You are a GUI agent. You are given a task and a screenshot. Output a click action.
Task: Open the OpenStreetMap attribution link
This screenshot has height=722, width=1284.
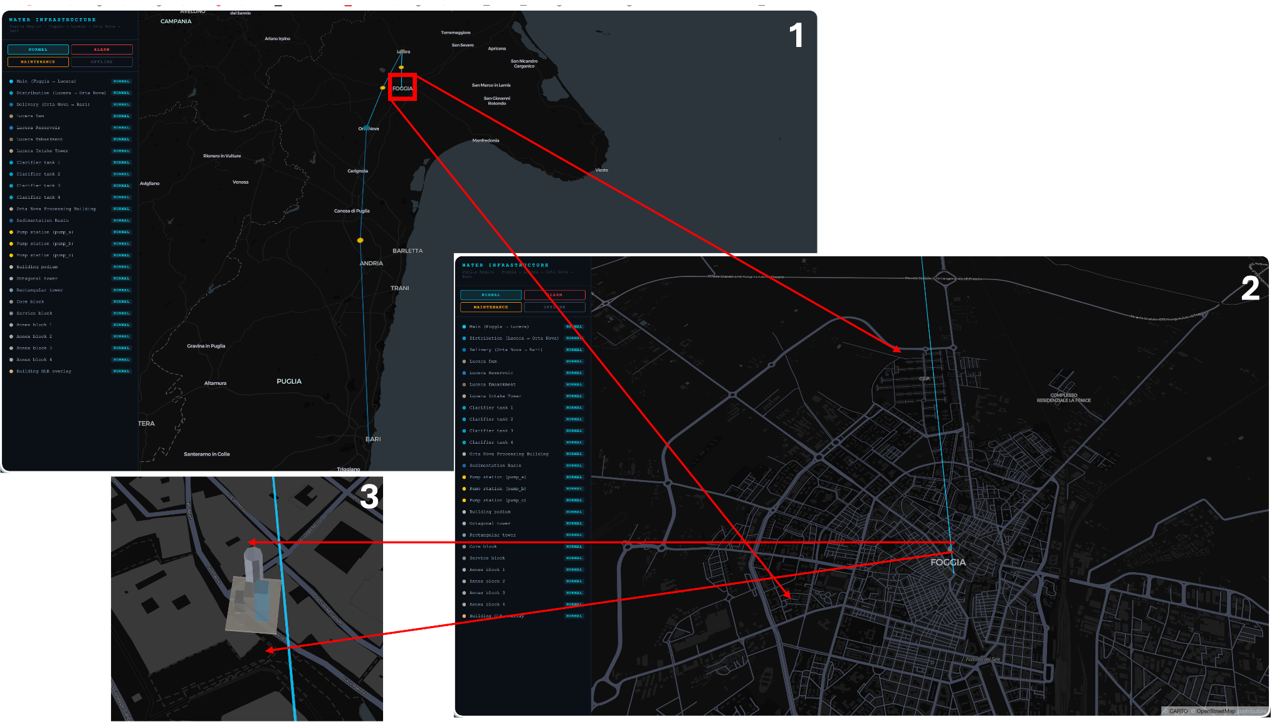click(x=1216, y=711)
